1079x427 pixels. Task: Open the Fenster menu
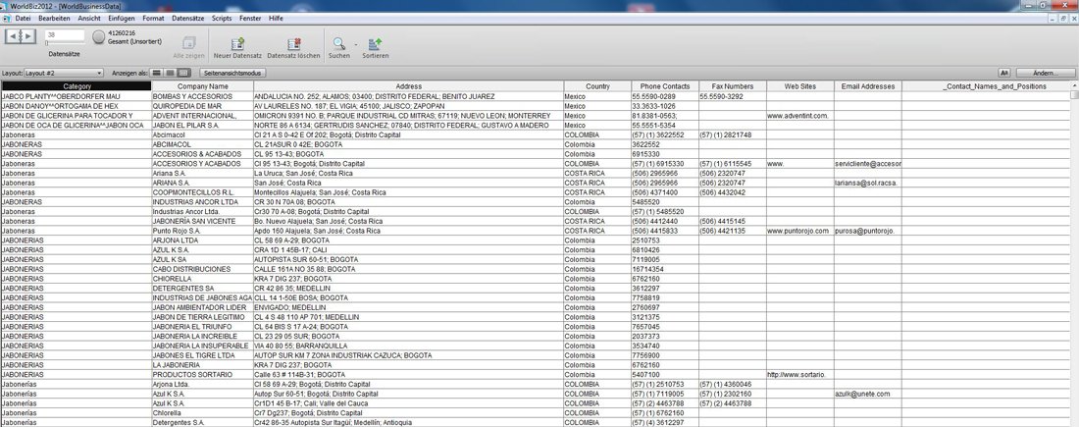(x=250, y=19)
